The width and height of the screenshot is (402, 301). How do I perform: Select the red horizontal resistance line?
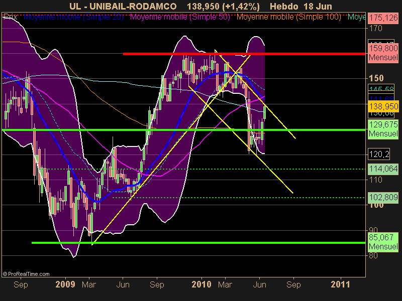click(x=244, y=54)
